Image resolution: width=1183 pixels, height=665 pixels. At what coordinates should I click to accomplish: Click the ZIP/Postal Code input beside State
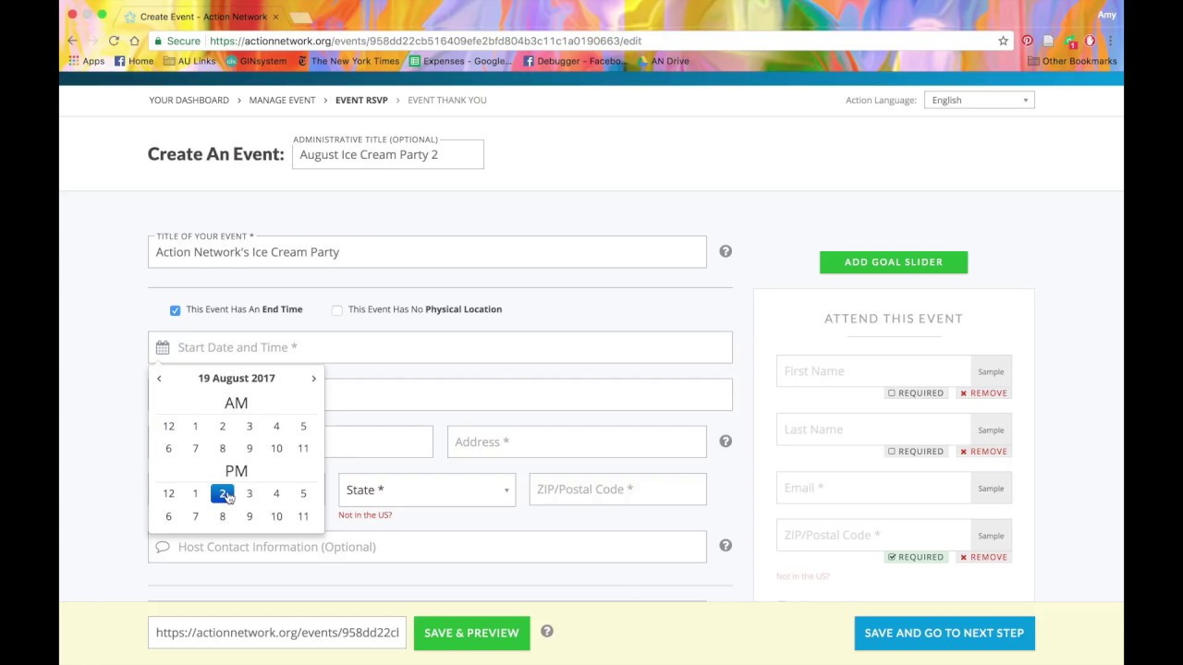pyautogui.click(x=617, y=490)
